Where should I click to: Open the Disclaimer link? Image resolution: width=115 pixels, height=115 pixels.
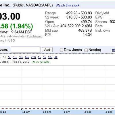[34, 36]
